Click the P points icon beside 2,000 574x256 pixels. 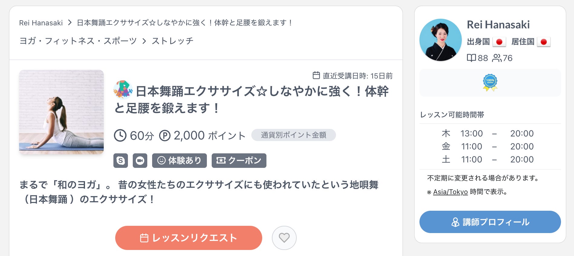click(x=165, y=136)
